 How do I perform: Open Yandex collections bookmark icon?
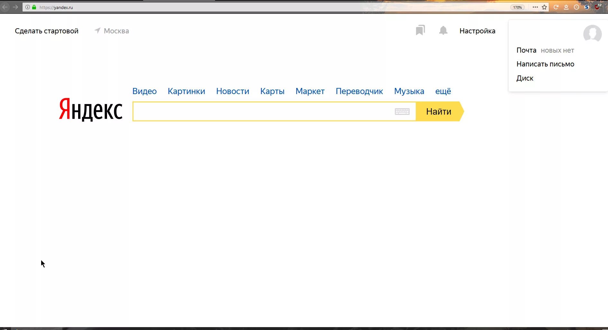(420, 30)
